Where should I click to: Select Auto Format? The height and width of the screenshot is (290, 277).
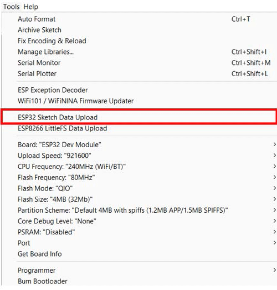point(139,19)
